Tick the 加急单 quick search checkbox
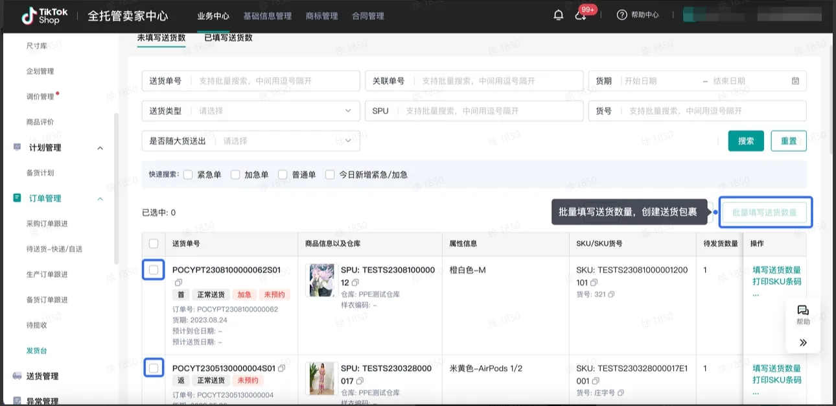The image size is (836, 406). coord(235,174)
